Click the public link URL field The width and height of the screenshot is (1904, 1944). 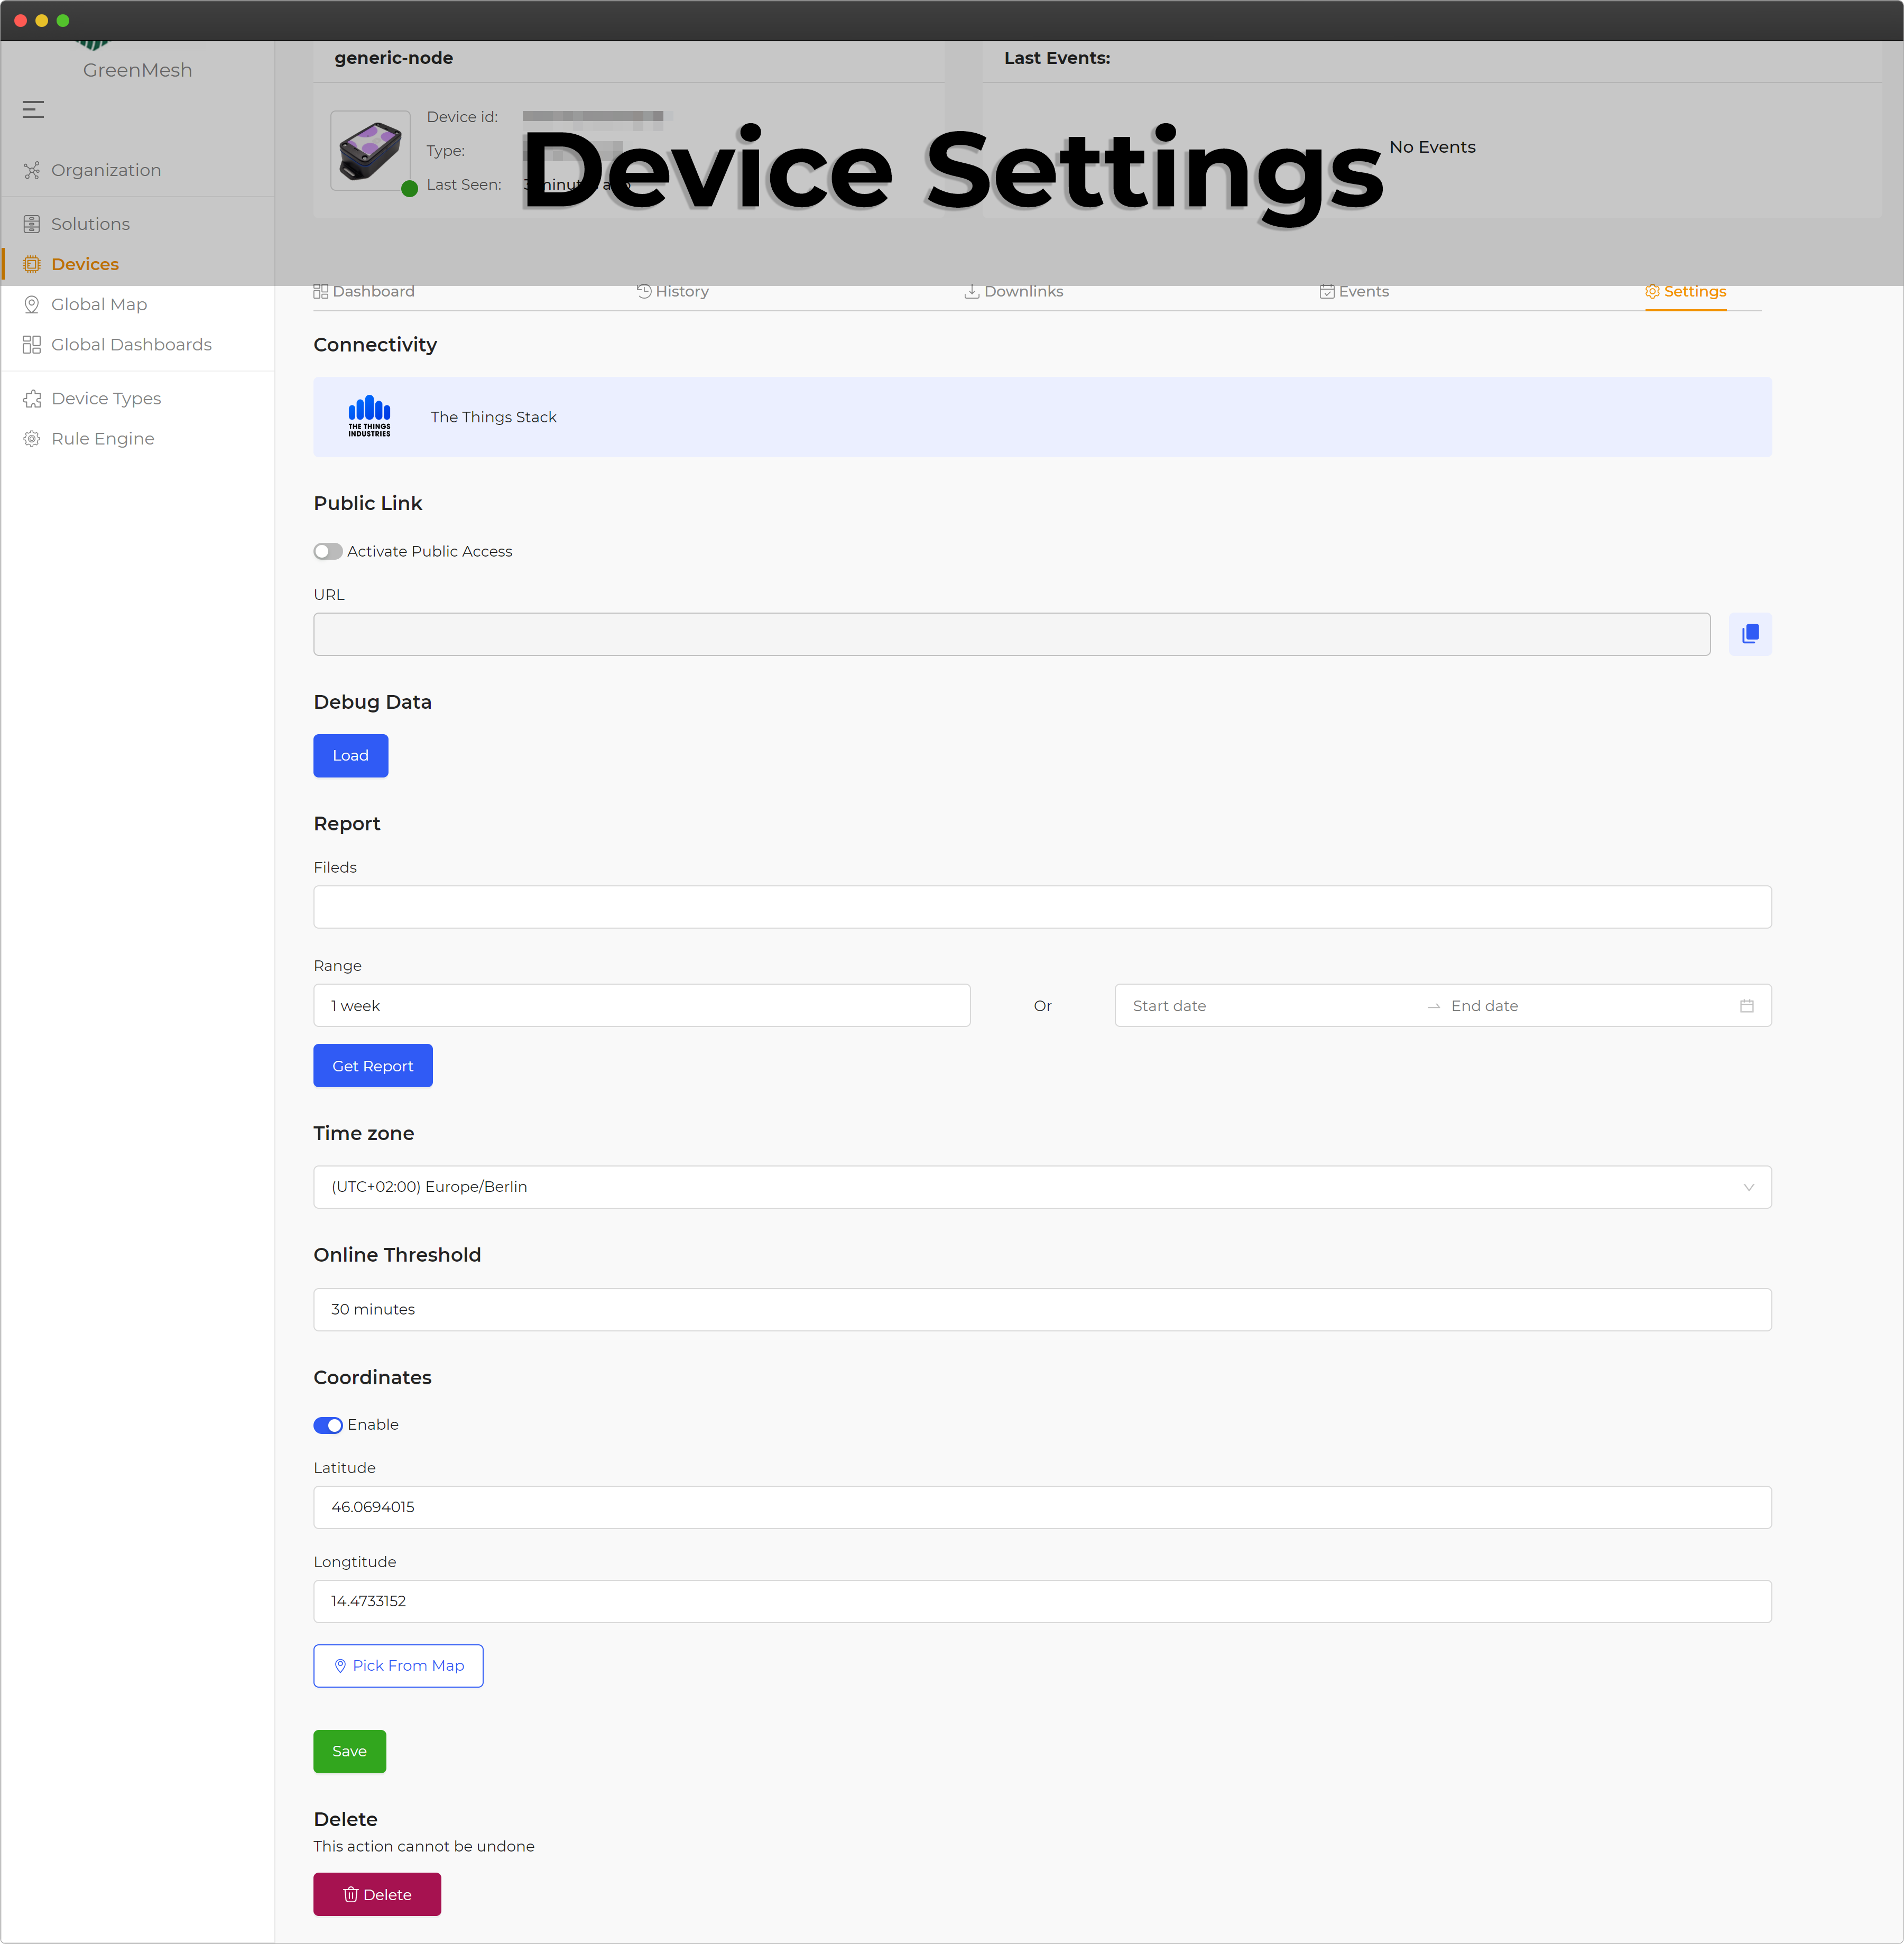pyautogui.click(x=1012, y=634)
